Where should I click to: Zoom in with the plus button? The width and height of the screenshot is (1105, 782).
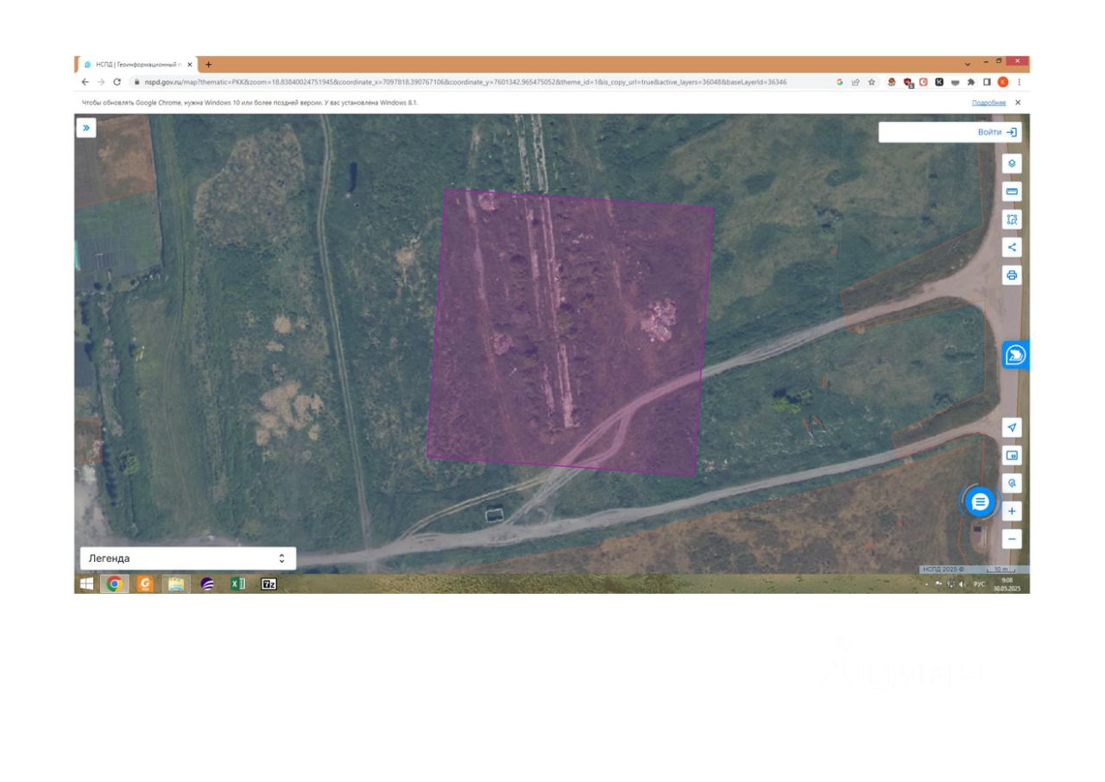pos(1012,511)
